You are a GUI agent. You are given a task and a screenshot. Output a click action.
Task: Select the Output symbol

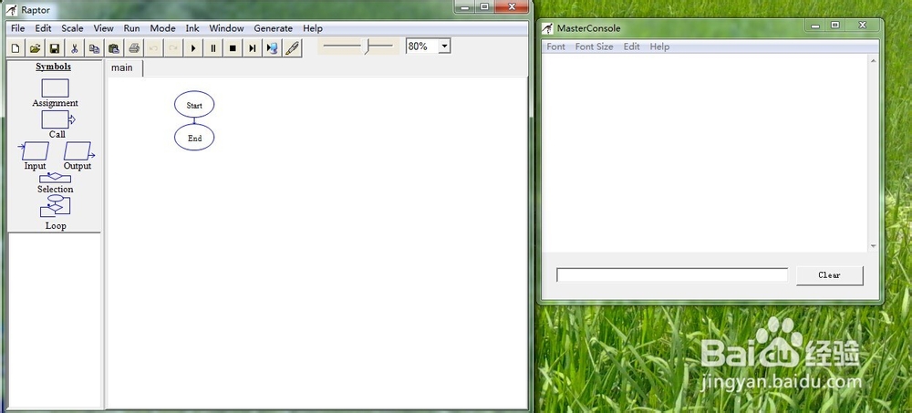coord(78,151)
